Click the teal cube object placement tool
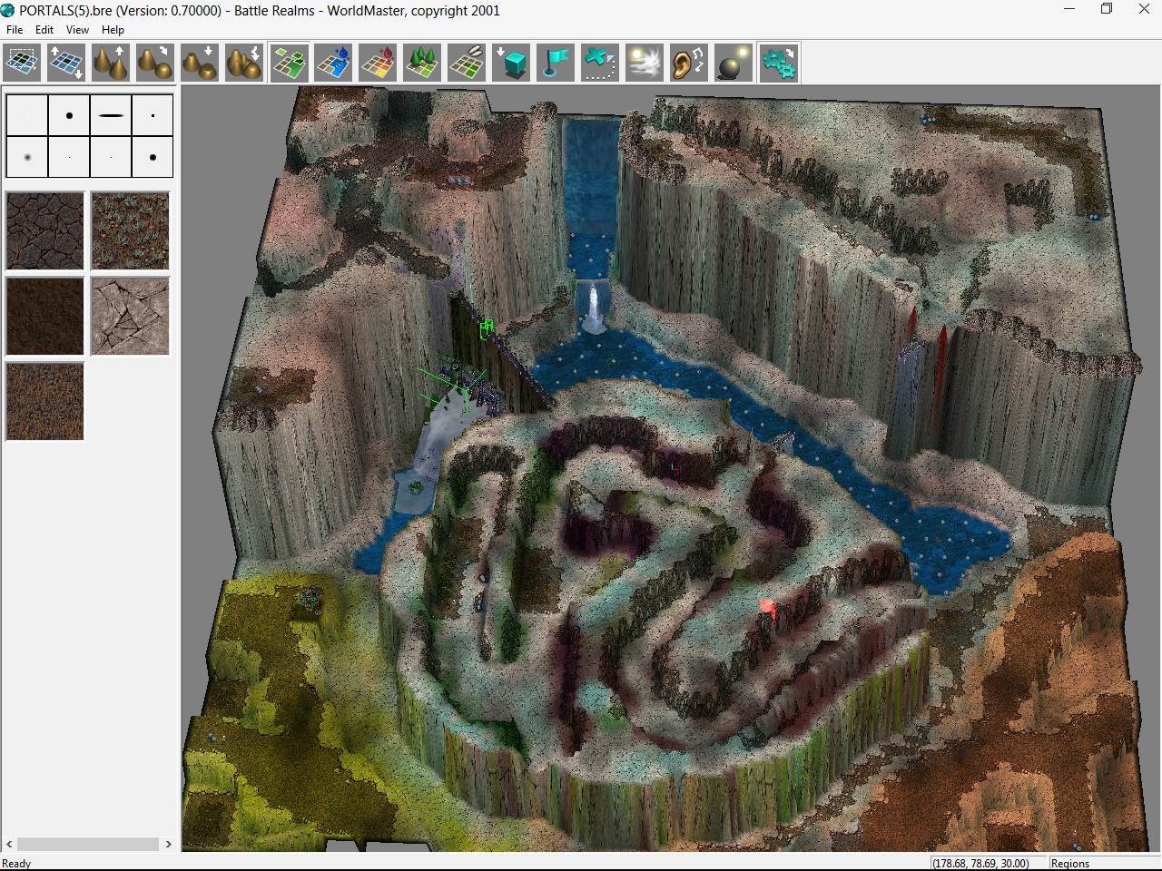This screenshot has width=1162, height=871. tap(512, 64)
